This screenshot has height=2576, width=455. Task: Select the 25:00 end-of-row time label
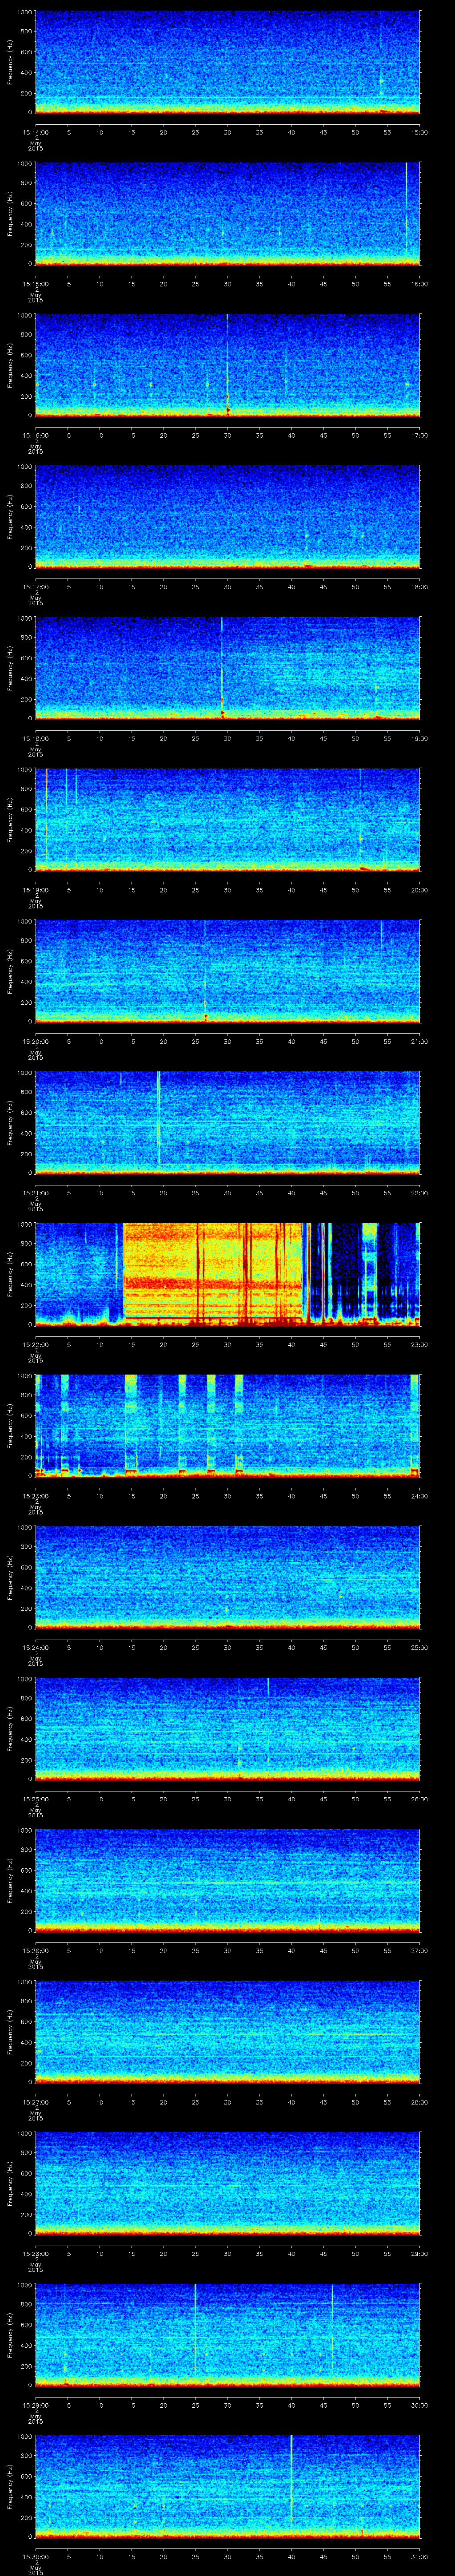click(419, 1647)
